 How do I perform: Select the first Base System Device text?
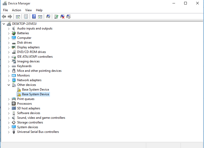(35, 90)
